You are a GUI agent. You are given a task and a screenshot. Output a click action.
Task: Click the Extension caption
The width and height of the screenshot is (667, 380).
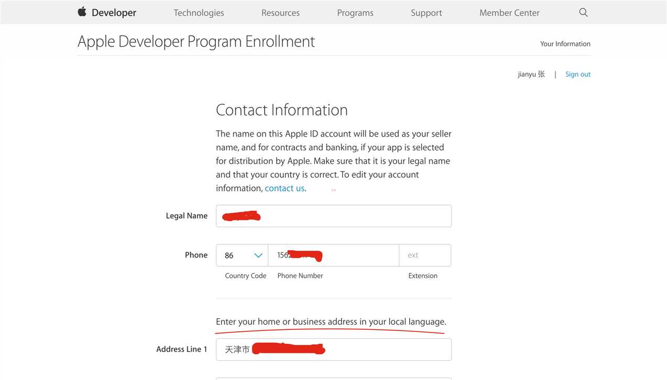[x=423, y=276]
